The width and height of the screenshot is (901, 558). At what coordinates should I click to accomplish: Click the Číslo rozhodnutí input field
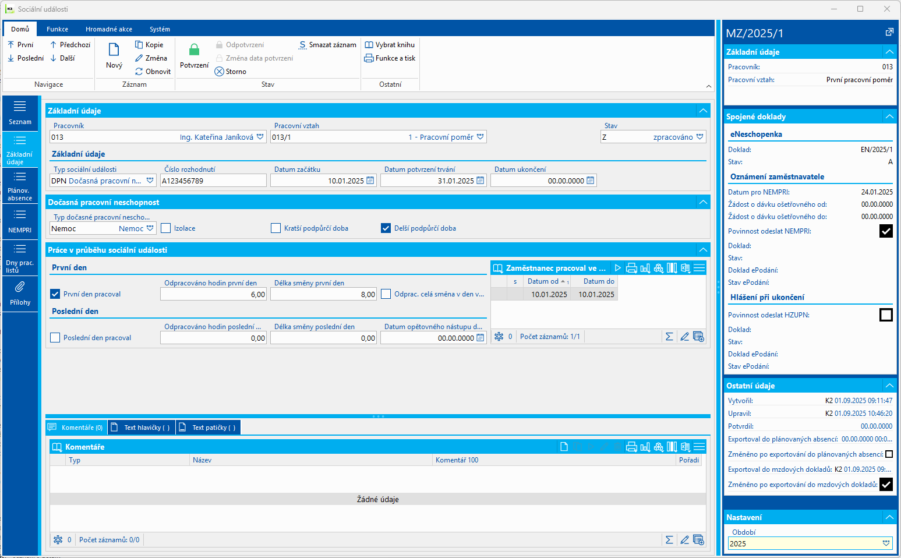click(213, 181)
